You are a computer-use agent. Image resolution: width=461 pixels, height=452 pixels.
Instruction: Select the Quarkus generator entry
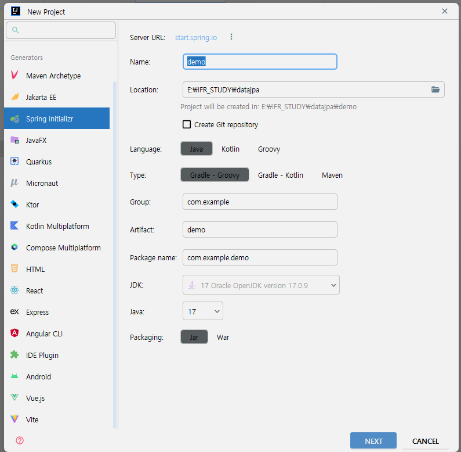[57, 162]
